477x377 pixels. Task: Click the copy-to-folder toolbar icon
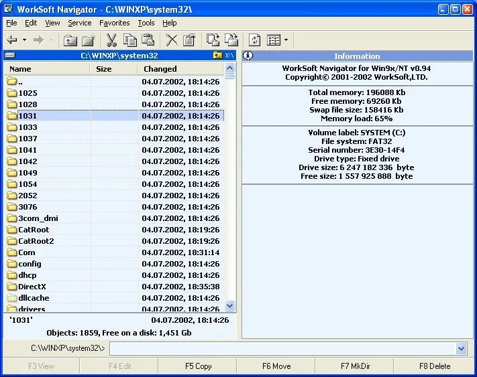(213, 40)
